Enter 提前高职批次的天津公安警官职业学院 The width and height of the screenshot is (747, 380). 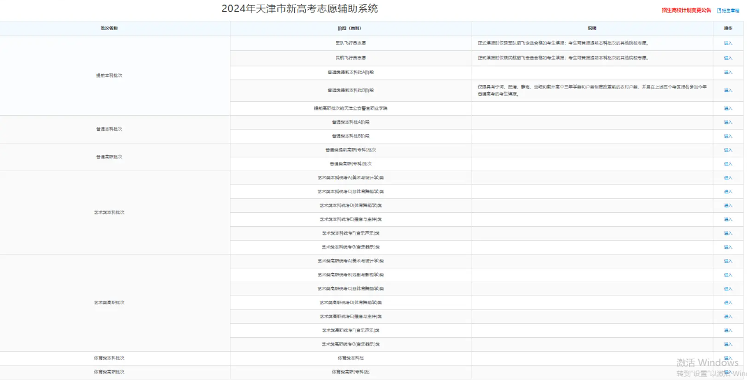tap(728, 108)
